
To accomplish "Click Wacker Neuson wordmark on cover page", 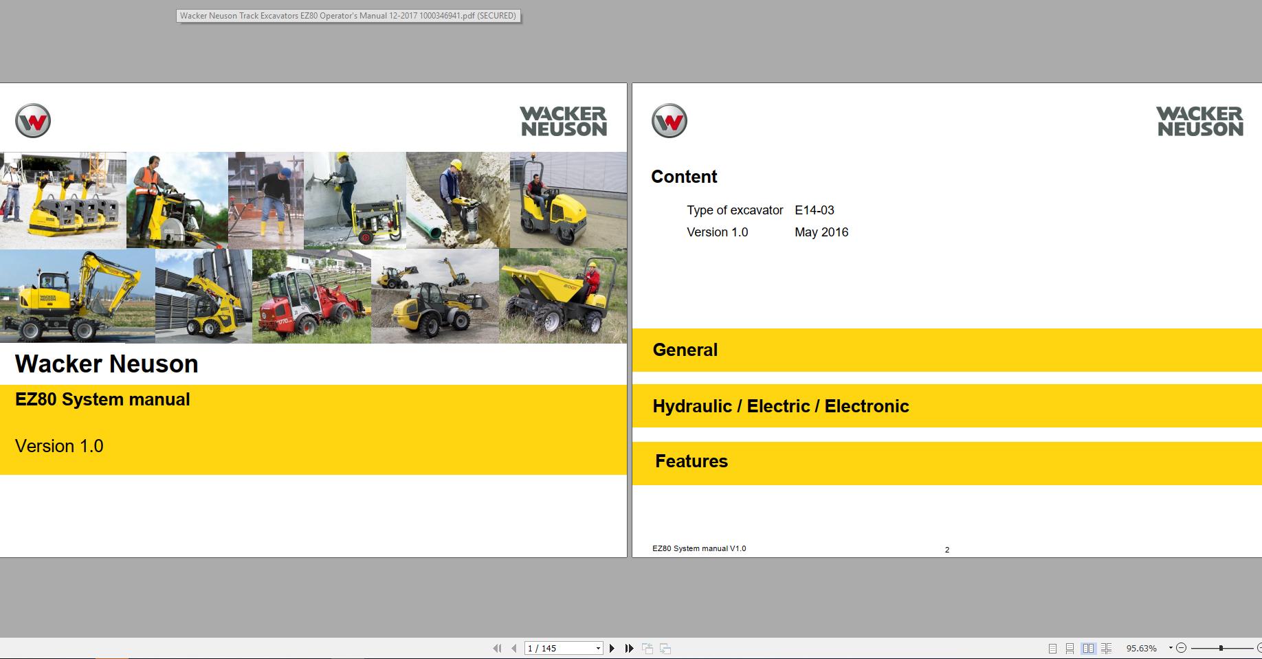I will coord(564,122).
